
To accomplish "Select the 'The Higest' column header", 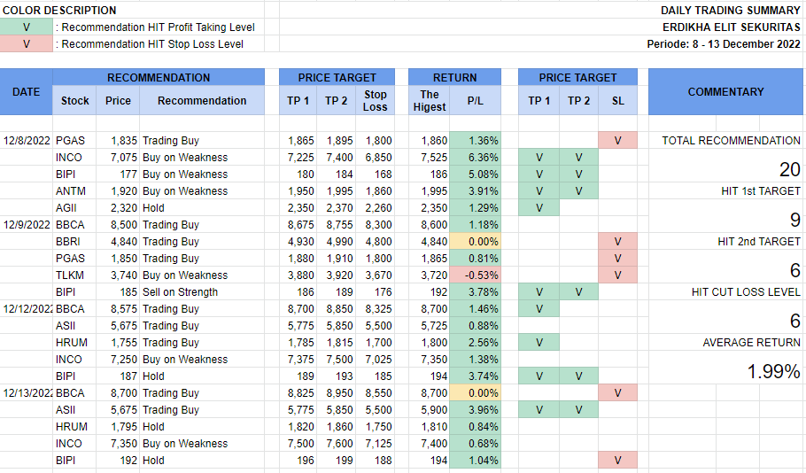I will [429, 101].
